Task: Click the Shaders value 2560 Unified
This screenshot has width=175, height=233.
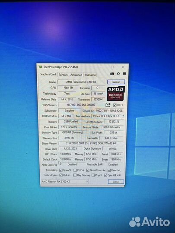Action: pyautogui.click(x=71, y=122)
